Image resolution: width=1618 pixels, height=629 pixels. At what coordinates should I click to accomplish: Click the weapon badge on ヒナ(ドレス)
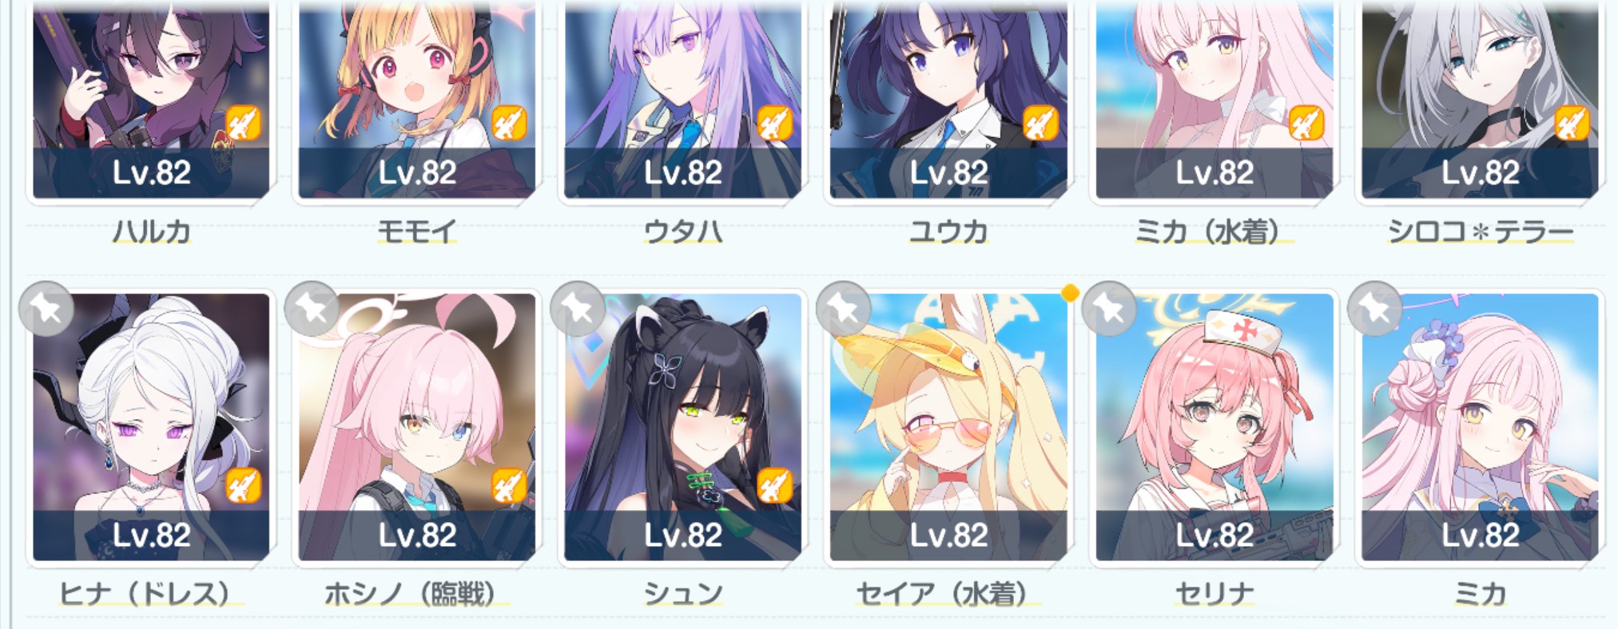(243, 485)
